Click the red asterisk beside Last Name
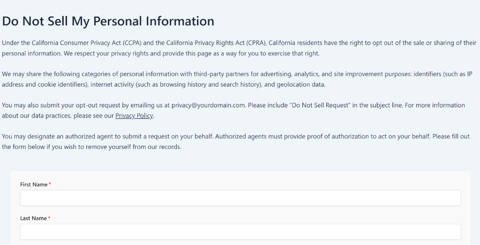This screenshot has width=480, height=245. point(49,218)
